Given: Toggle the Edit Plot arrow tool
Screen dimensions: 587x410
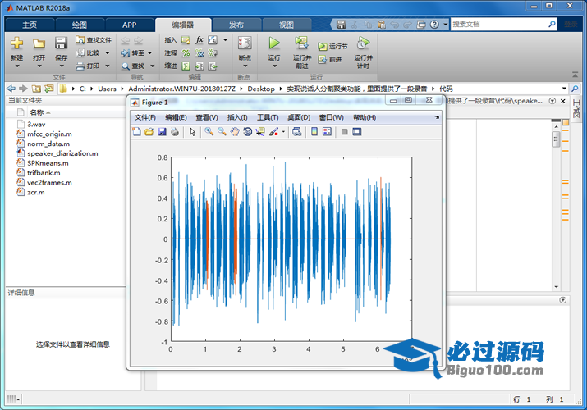Looking at the screenshot, I should pos(192,131).
